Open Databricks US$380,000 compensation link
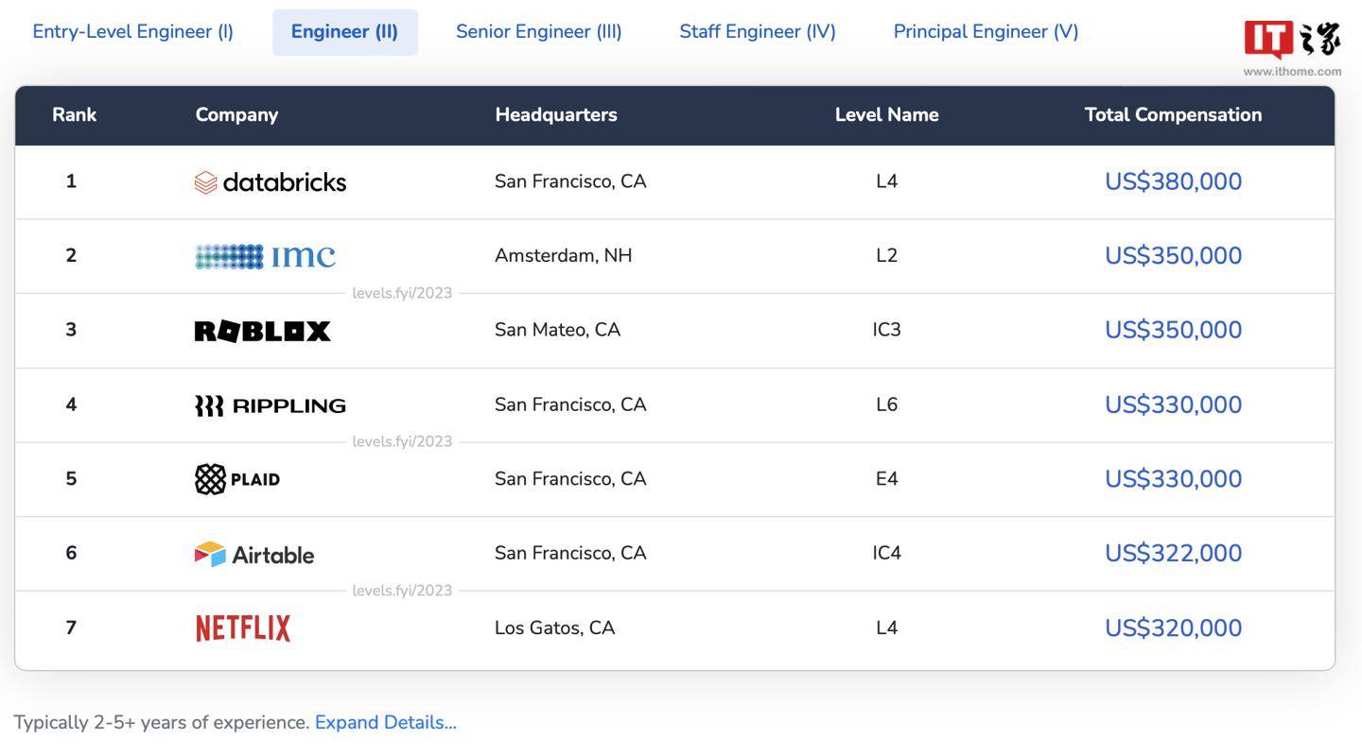 (x=1173, y=181)
